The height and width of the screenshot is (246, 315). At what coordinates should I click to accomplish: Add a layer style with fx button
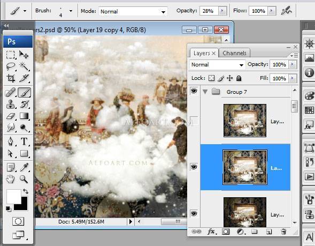[x=212, y=232]
